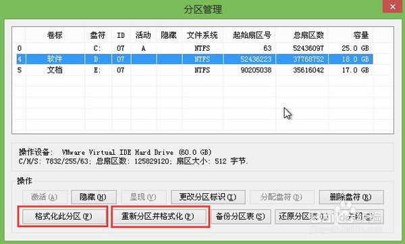The width and height of the screenshot is (405, 244).
Task: Click the 容量 column header
Action: coord(361,35)
